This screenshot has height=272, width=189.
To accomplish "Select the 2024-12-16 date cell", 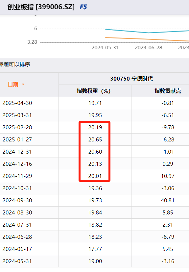I will click(17, 164).
